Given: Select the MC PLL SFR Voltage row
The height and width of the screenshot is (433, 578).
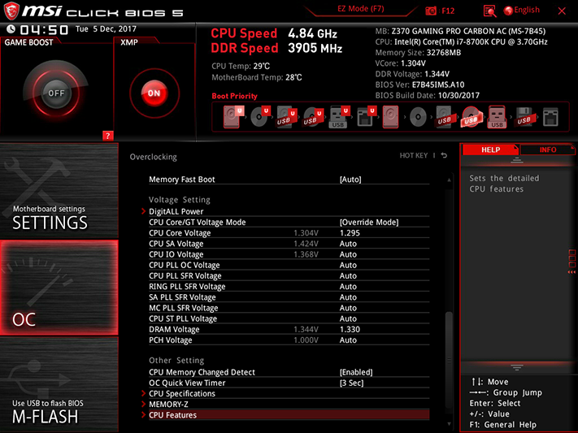Looking at the screenshot, I should click(x=289, y=308).
